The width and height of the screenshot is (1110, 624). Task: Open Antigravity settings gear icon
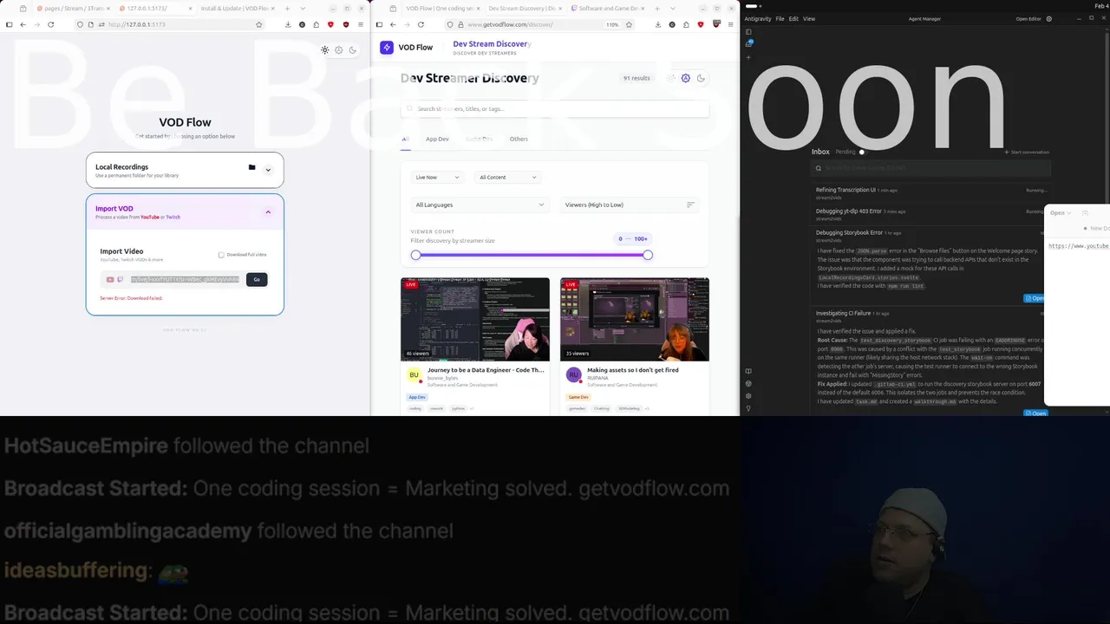(1048, 18)
